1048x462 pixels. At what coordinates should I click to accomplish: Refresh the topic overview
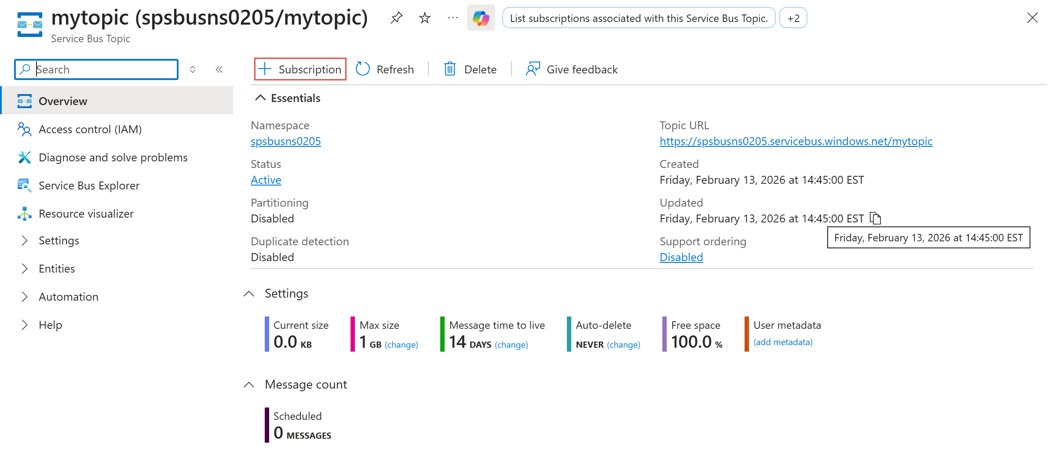(x=385, y=69)
